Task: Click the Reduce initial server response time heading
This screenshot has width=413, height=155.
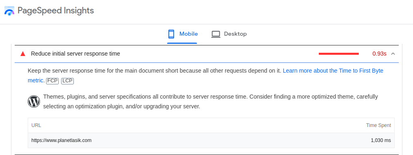Action: click(75, 54)
